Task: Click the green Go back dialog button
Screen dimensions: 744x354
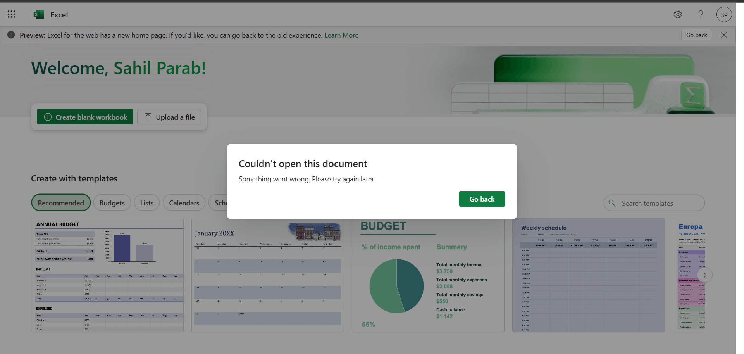Action: [482, 199]
